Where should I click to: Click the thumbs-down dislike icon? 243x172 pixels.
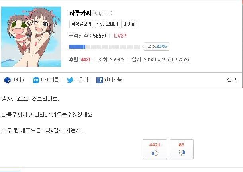click(x=182, y=153)
